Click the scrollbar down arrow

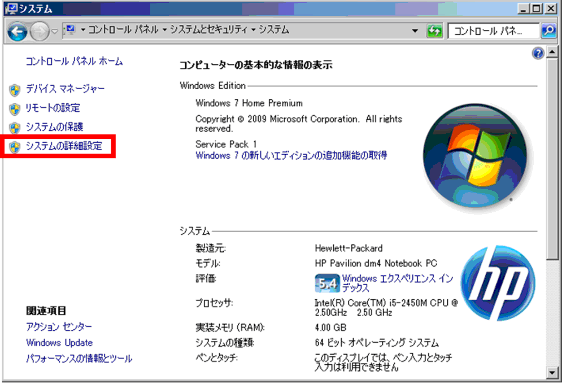[552, 373]
